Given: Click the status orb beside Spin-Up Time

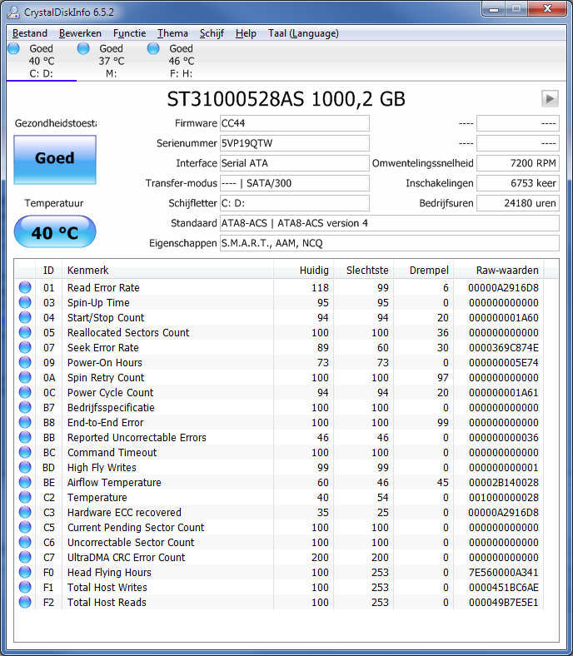Looking at the screenshot, I should pyautogui.click(x=25, y=302).
